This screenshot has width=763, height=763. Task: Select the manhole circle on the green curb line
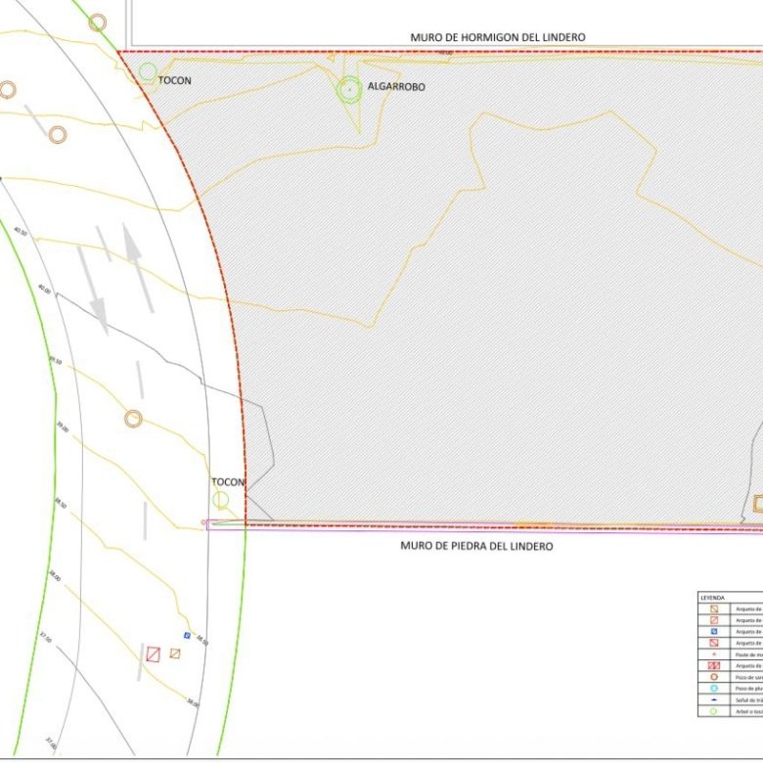pos(97,22)
